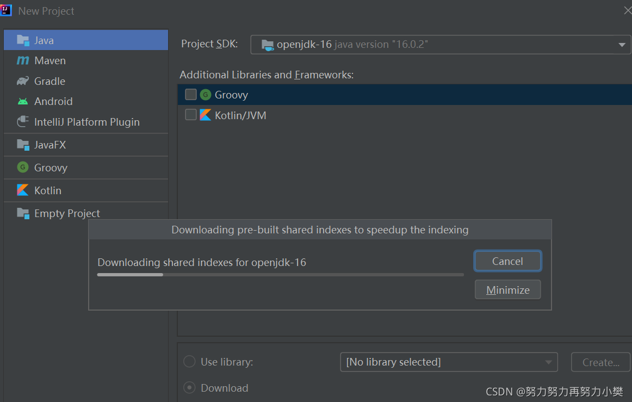
Task: Click the Kotlin/JVM logo in frameworks list
Action: click(206, 115)
